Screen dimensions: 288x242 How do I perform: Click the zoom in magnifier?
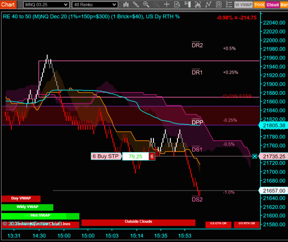(x=146, y=5)
